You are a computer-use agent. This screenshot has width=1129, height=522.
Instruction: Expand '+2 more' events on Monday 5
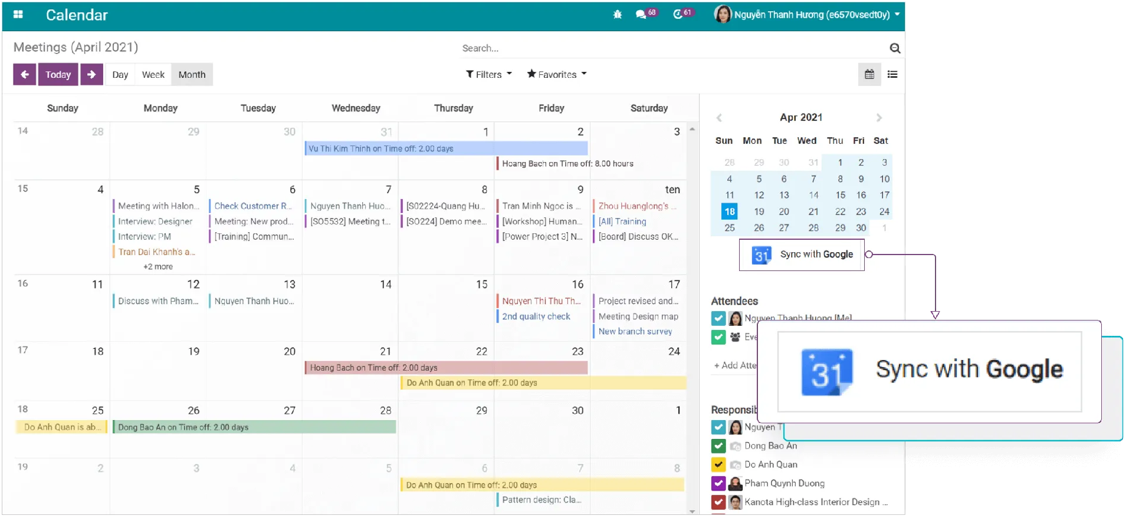click(158, 267)
